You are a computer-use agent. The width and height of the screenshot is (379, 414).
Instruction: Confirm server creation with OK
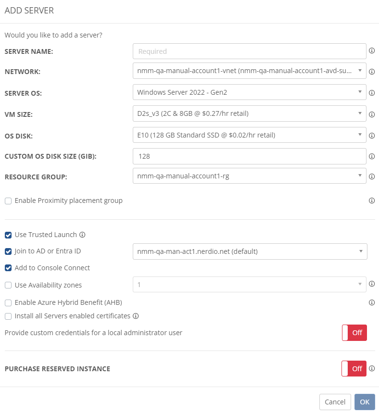click(365, 402)
